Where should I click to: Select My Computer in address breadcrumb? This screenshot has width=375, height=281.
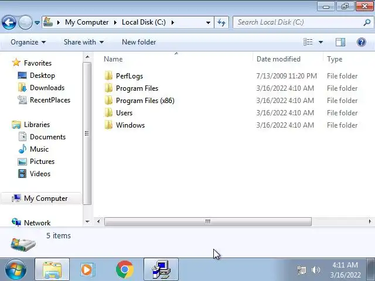(87, 22)
